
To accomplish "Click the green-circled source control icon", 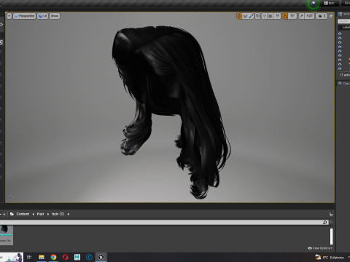I will 314,3.
